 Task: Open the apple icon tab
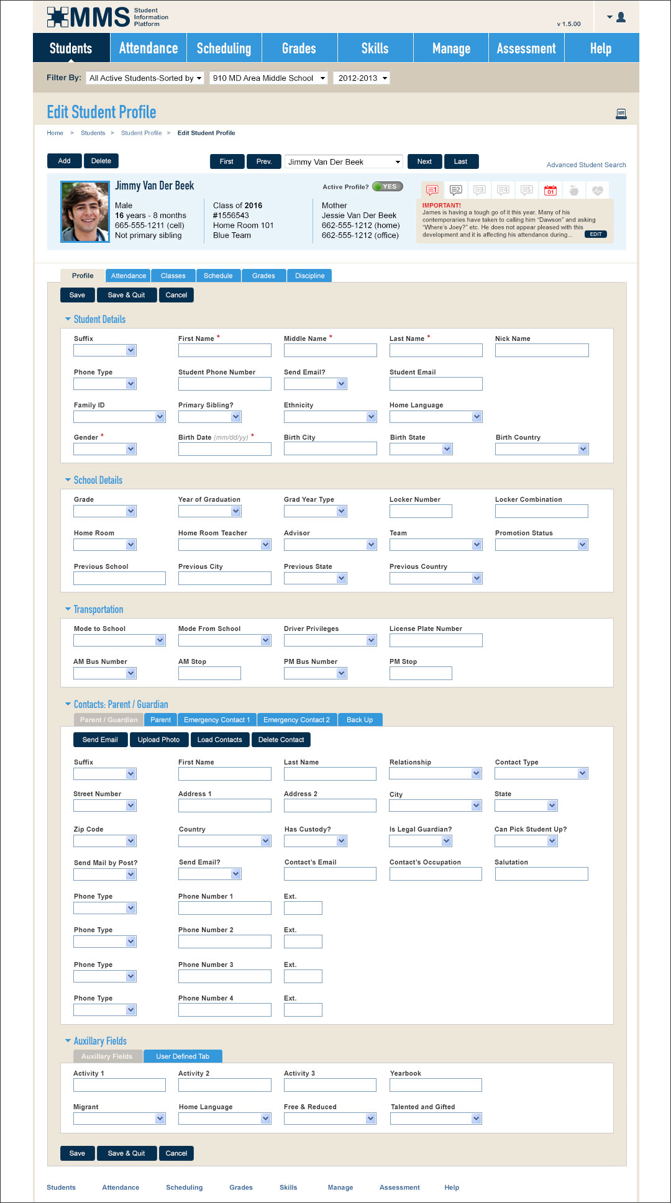pos(574,190)
